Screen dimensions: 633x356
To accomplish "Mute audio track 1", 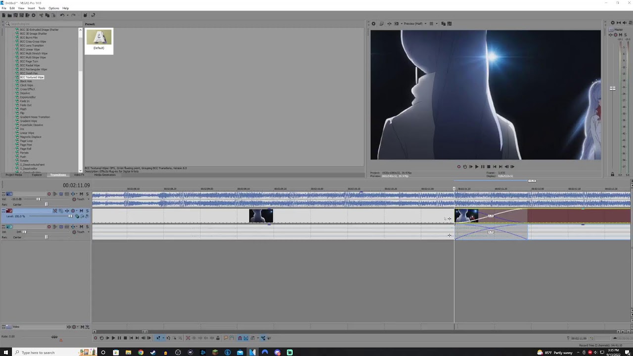I will tap(82, 194).
